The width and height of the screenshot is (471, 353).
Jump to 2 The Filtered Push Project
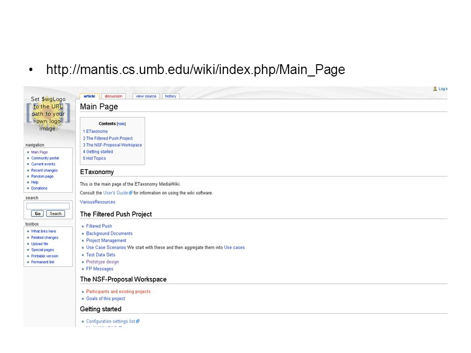[107, 138]
